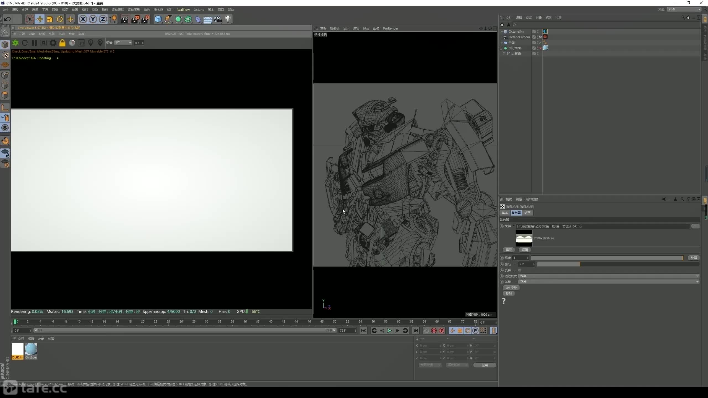708x398 pixels.
Task: Restart the Live Viewer render
Action: point(25,43)
